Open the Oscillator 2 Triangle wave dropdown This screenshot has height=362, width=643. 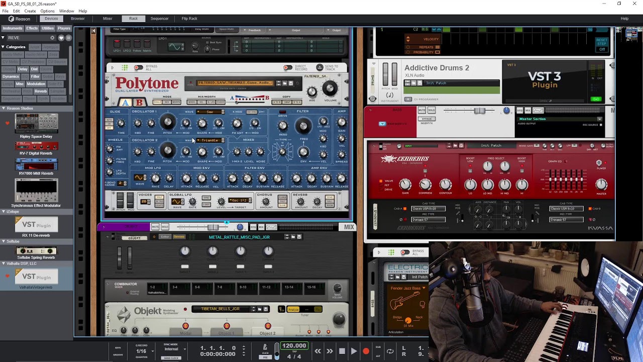pos(210,140)
